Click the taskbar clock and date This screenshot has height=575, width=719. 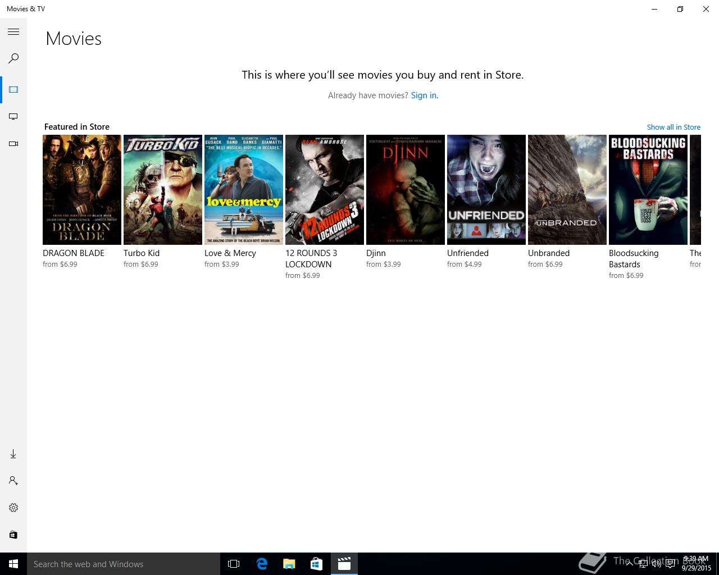(x=697, y=564)
